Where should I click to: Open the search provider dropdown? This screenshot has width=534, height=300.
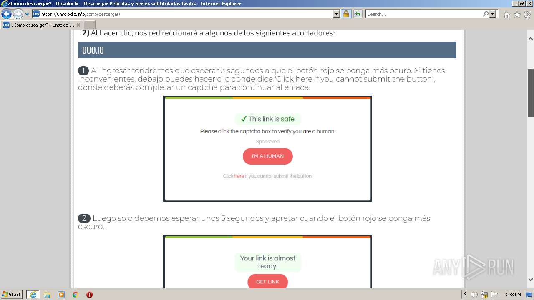493,14
